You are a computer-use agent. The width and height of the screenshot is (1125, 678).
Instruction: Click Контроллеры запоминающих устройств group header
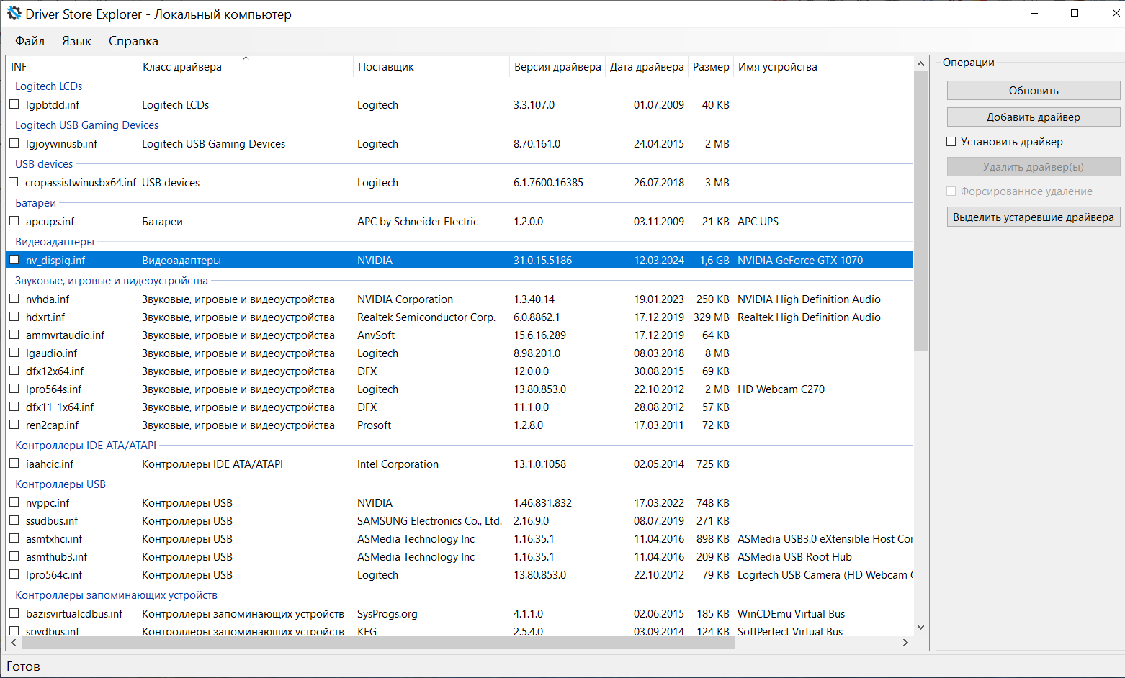tap(116, 595)
